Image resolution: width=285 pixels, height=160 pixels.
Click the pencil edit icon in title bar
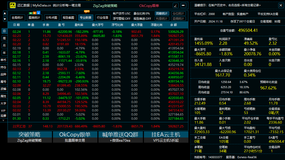click(175, 6)
